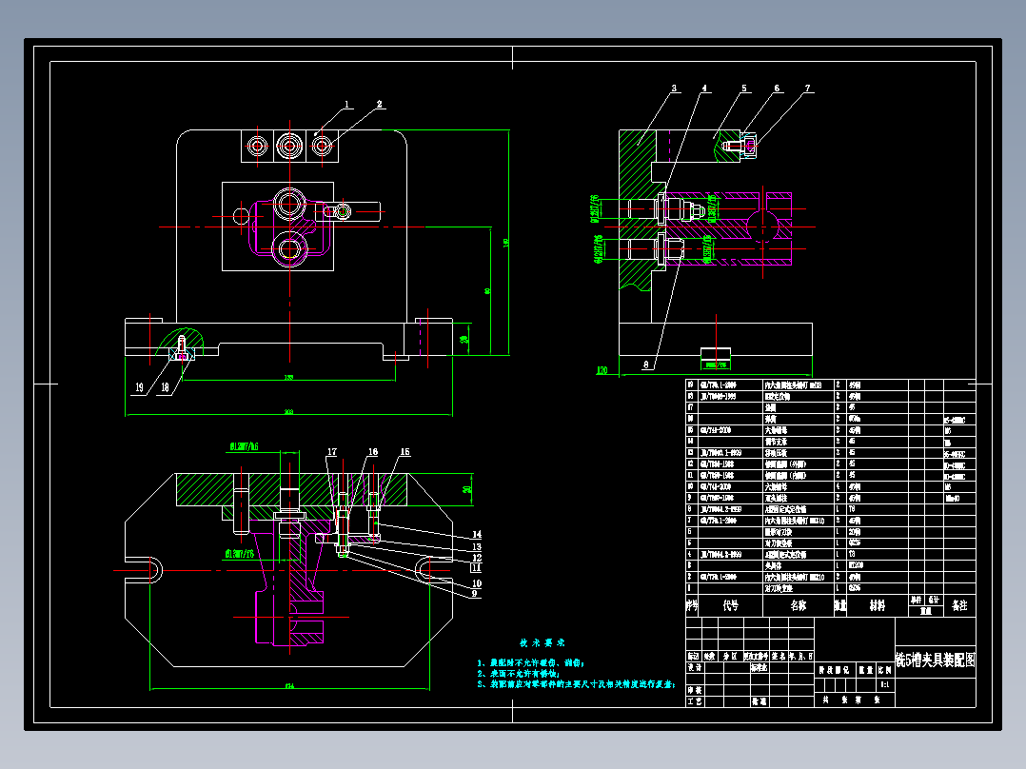Viewport: 1026px width, 769px height.
Task: Pick part callout number 5
Action: (x=744, y=88)
